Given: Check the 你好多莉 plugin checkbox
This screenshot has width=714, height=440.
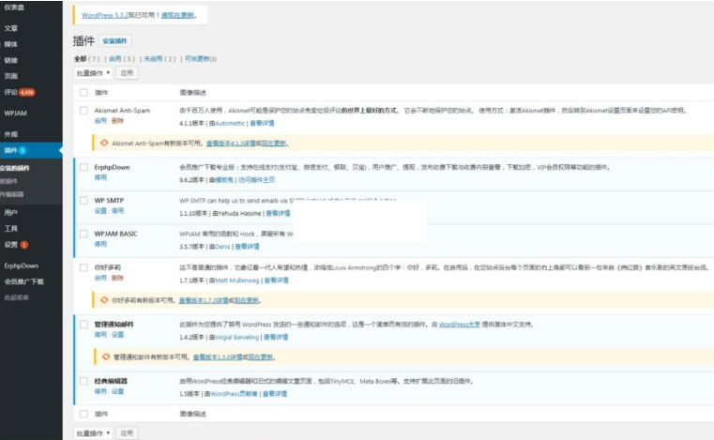Looking at the screenshot, I should coord(84,267).
